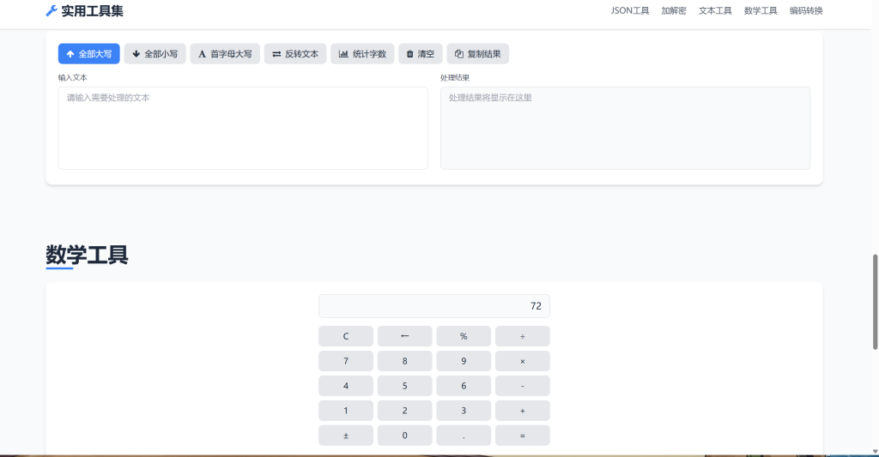Reset the calculator with the C key

[346, 336]
